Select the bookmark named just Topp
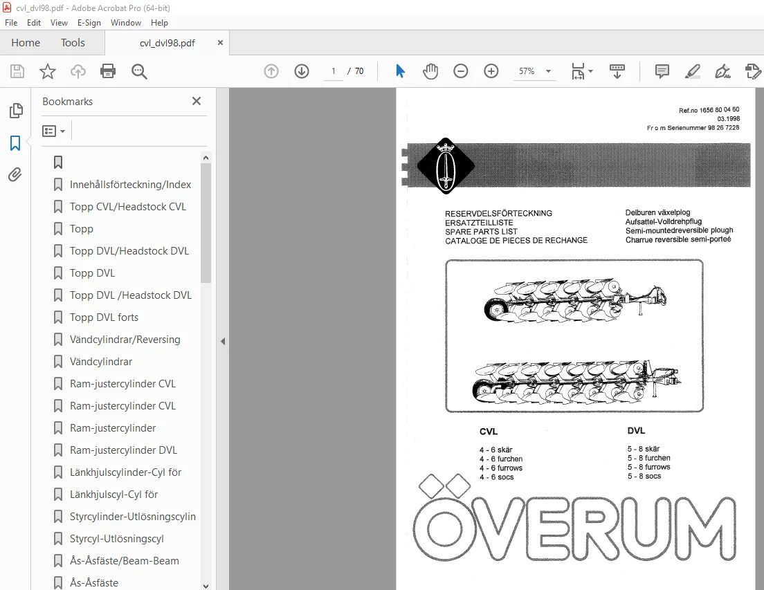This screenshot has height=590, width=764. point(82,229)
